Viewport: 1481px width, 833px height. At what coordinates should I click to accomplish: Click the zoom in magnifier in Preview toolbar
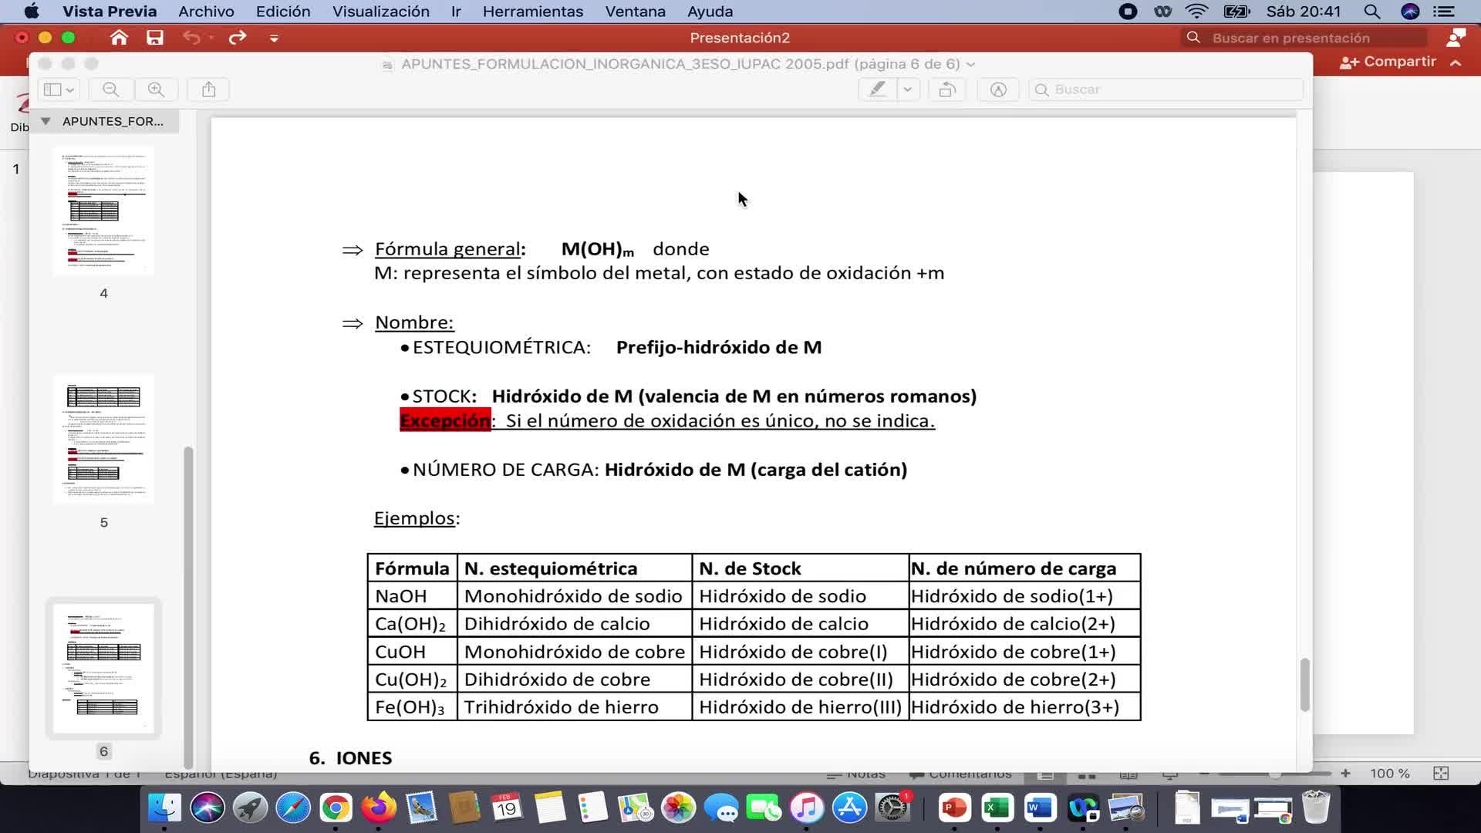click(156, 89)
